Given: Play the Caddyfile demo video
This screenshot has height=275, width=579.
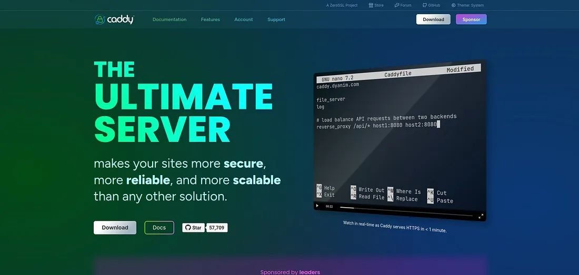Looking at the screenshot, I should 317,206.
